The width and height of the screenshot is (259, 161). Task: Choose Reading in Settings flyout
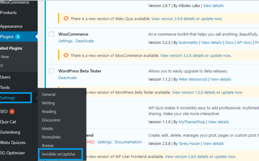pyautogui.click(x=49, y=111)
